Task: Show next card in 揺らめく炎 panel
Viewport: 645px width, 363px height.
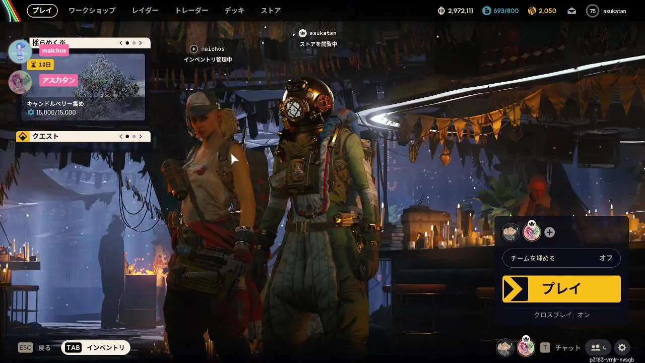Action: click(141, 43)
